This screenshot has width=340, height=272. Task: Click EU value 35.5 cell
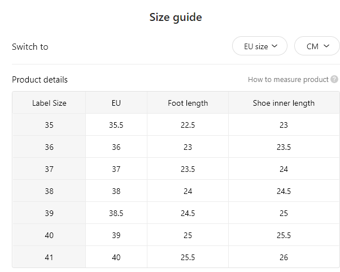(116, 125)
